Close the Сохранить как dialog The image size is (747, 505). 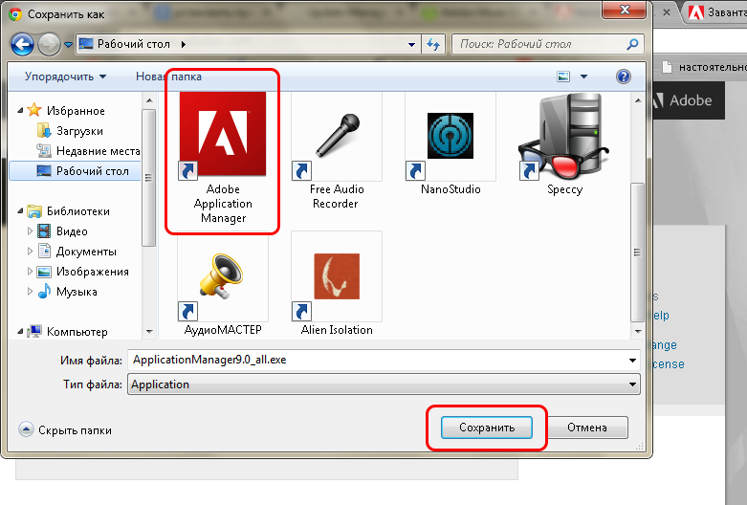click(x=624, y=10)
